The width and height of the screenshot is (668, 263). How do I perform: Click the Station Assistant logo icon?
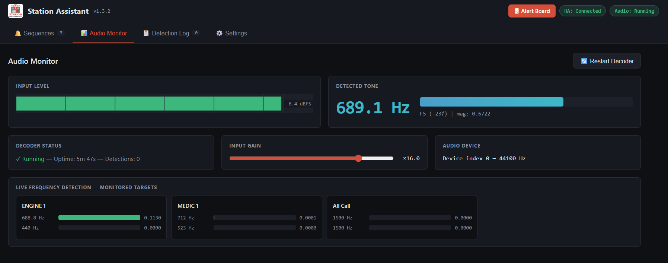tap(16, 11)
